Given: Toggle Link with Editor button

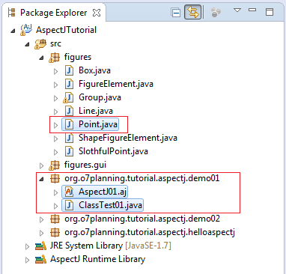Looking at the screenshot, I should tap(193, 12).
